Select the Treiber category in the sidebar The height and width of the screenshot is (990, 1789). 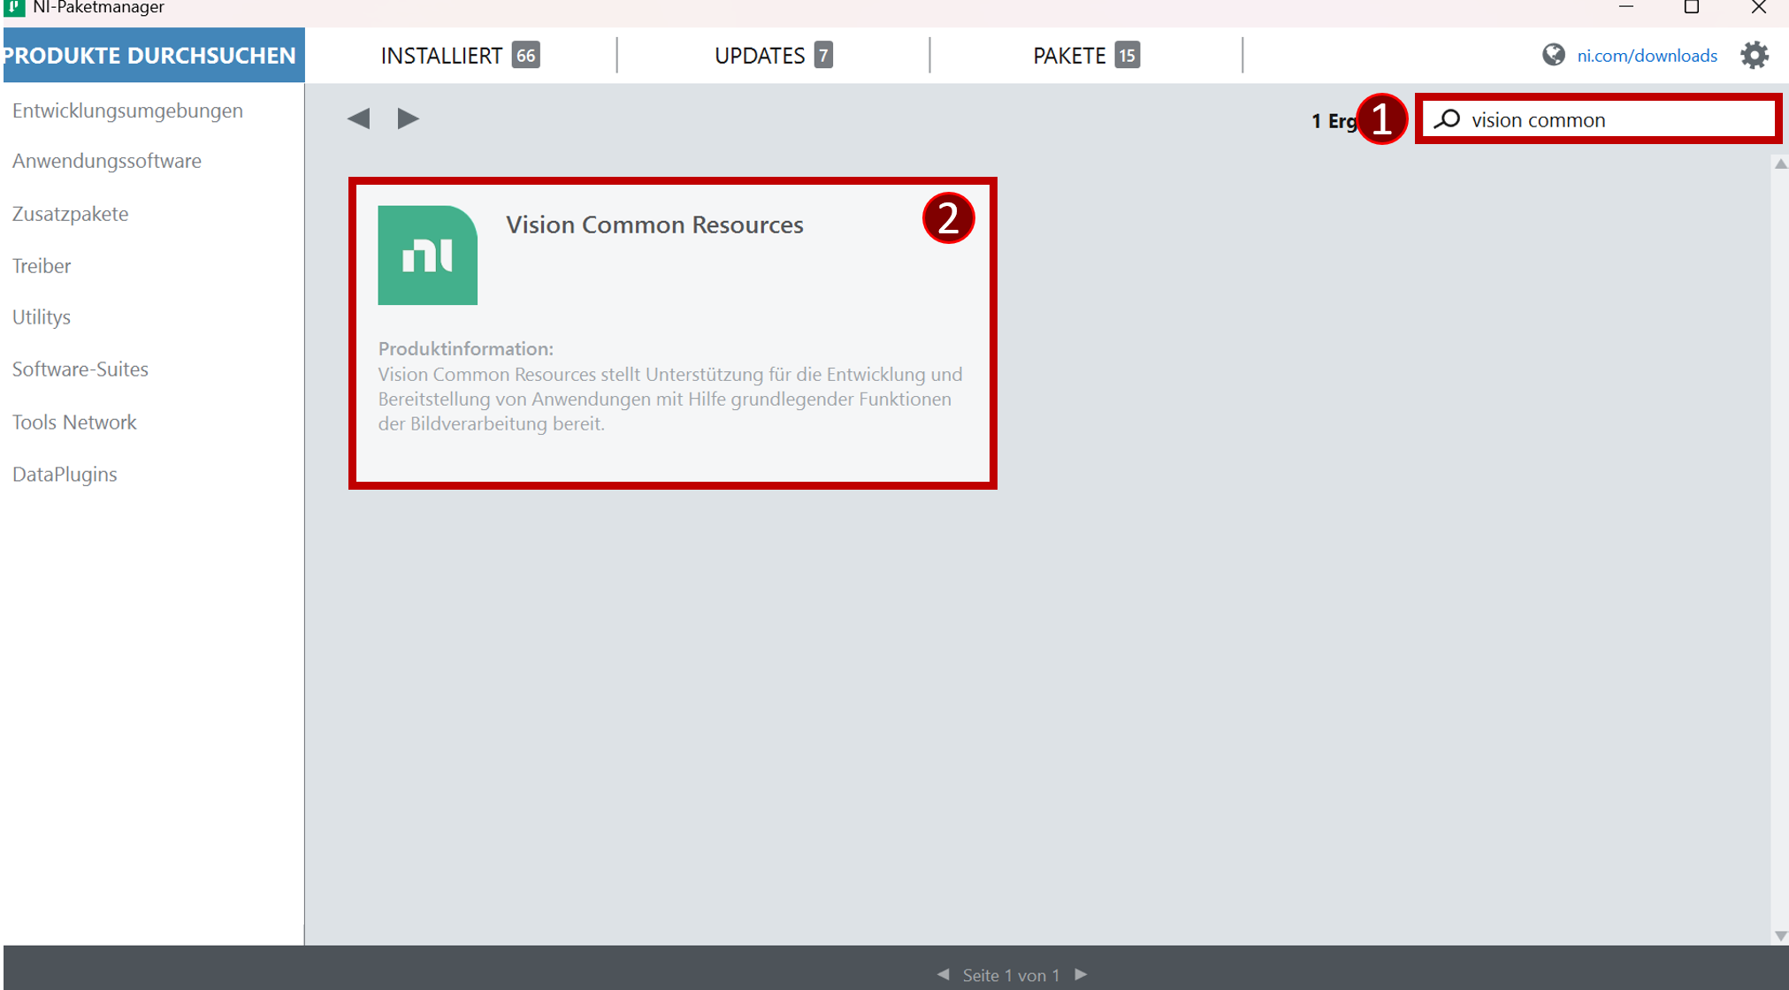click(x=42, y=265)
